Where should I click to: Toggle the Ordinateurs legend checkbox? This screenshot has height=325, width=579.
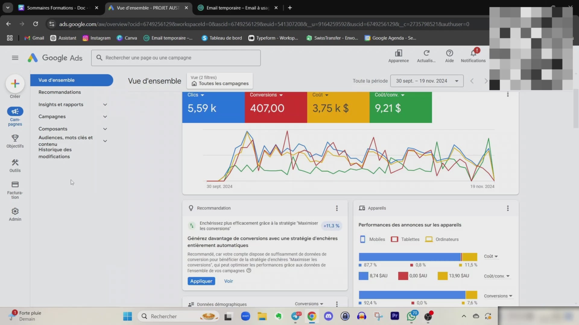point(429,239)
